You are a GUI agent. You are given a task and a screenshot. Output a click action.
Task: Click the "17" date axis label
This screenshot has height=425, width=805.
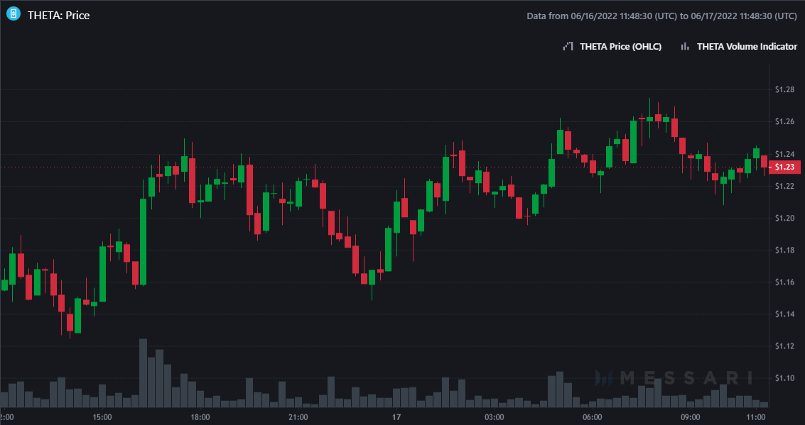click(x=396, y=416)
